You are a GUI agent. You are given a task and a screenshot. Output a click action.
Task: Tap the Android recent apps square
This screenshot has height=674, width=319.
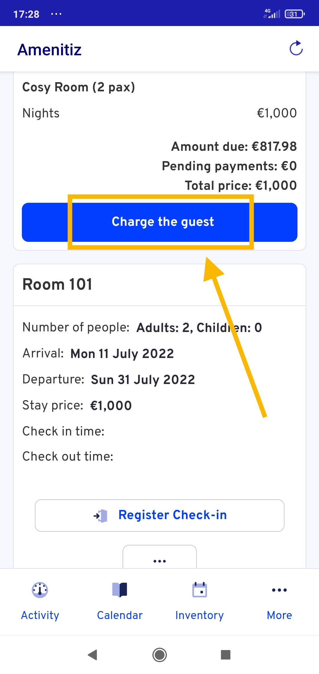click(226, 655)
